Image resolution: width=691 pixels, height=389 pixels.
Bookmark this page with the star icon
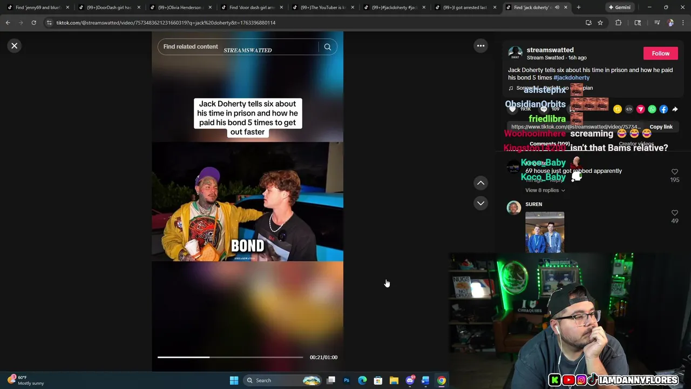tap(600, 23)
